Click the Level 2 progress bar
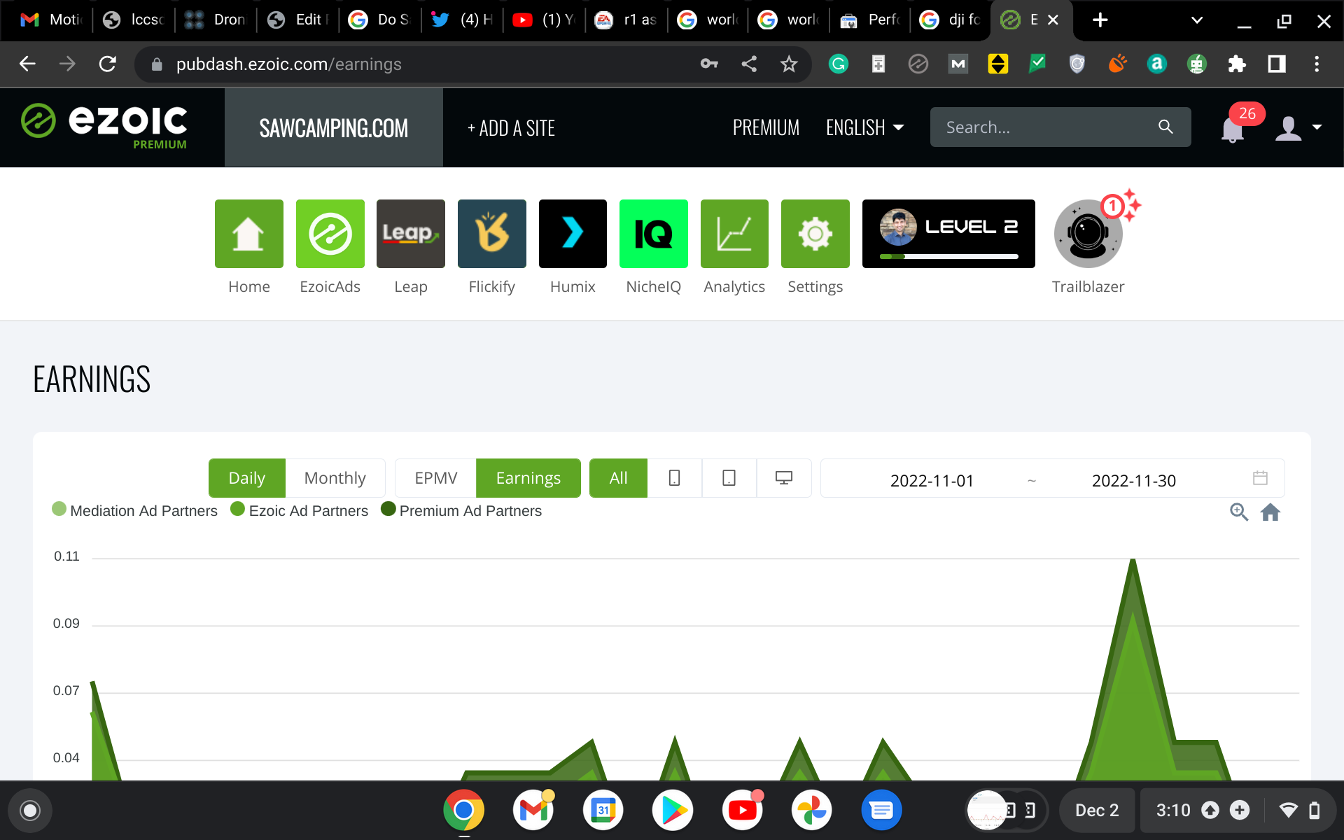1344x840 pixels. coord(948,257)
